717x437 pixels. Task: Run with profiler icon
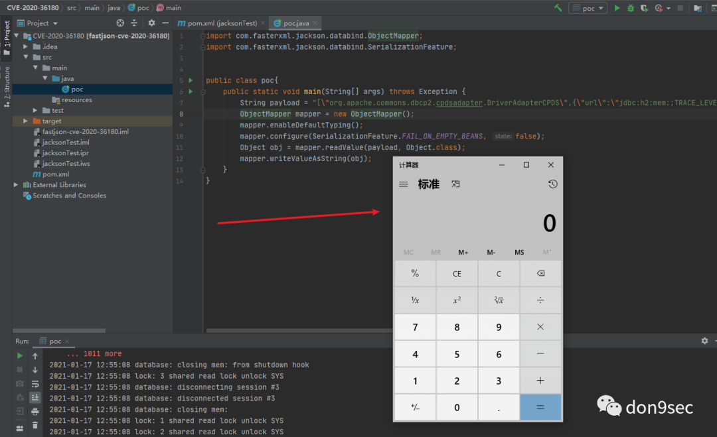click(659, 8)
